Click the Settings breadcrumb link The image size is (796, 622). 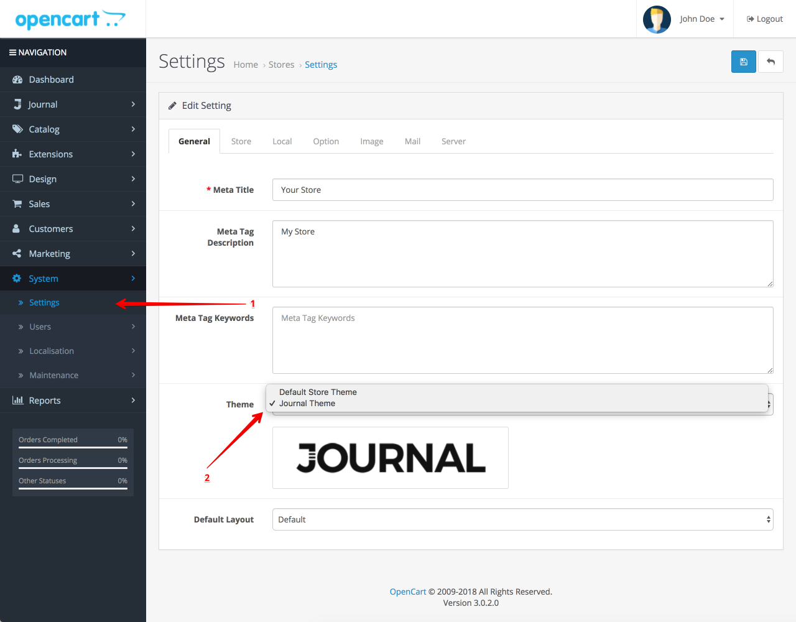pos(321,65)
